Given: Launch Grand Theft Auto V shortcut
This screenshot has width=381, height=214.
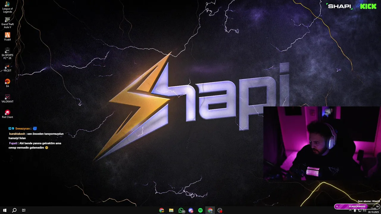Looking at the screenshot, I should (7, 23).
